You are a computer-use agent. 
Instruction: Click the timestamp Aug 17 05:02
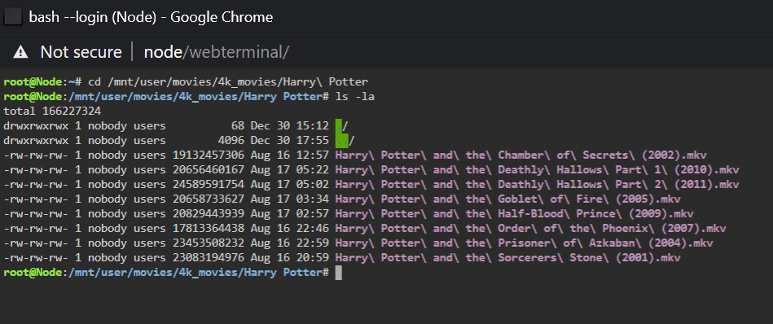[289, 185]
